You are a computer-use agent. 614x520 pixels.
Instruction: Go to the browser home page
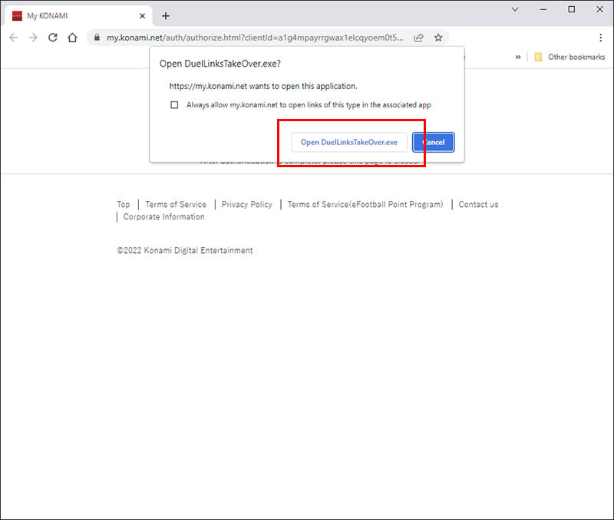click(x=72, y=38)
